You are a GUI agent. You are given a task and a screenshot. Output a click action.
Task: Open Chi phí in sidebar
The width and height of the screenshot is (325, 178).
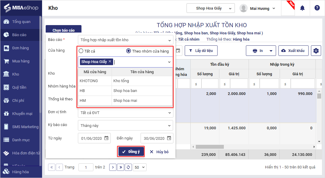20,100
